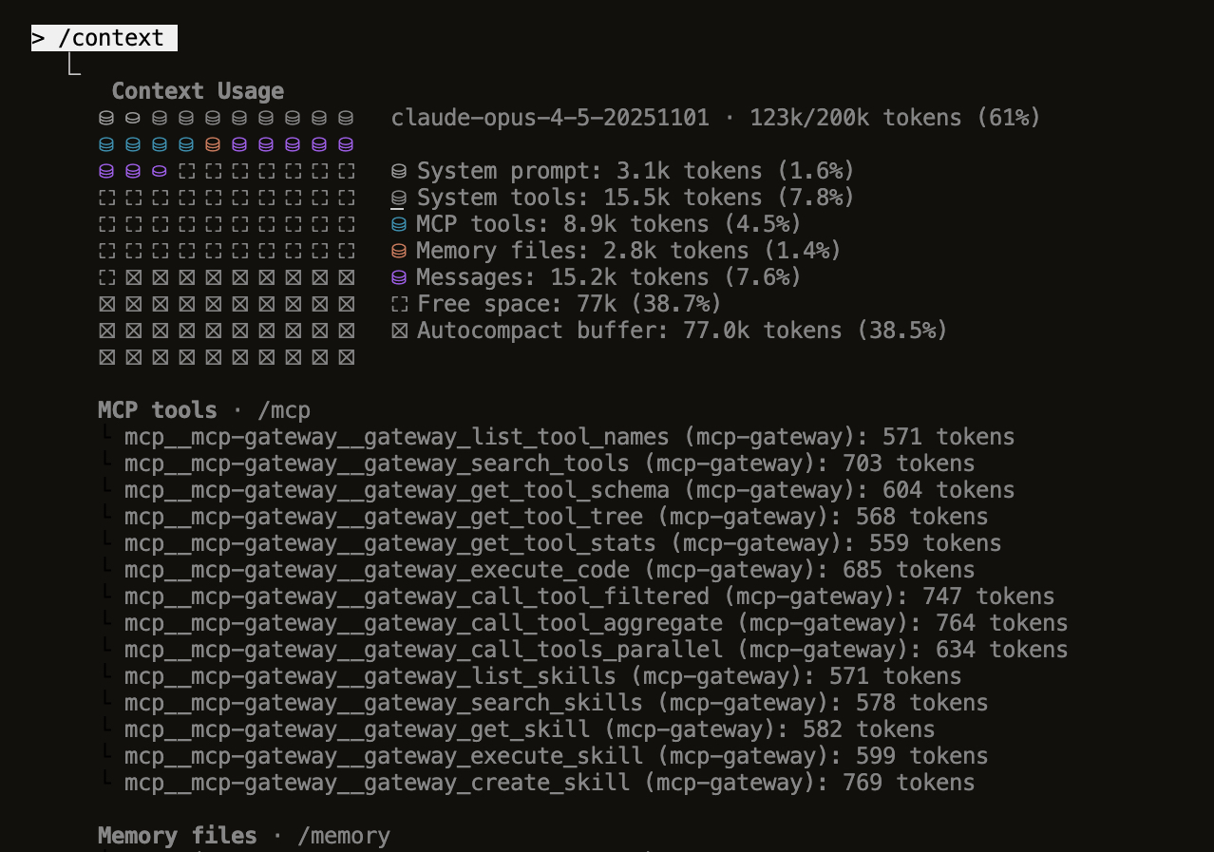Click the first database icon in usage grid
Viewport: 1214px width, 852px height.
[x=104, y=117]
